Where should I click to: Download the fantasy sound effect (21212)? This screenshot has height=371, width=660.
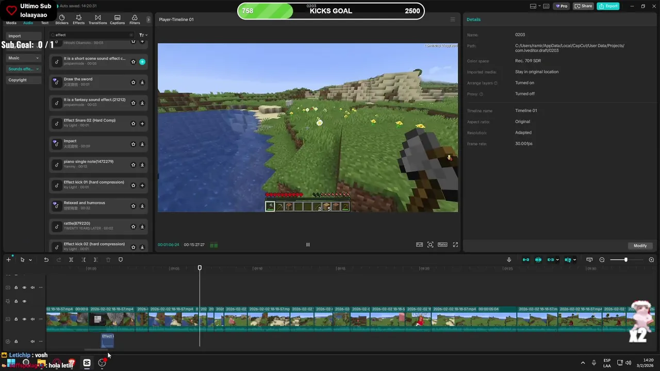pyautogui.click(x=142, y=103)
